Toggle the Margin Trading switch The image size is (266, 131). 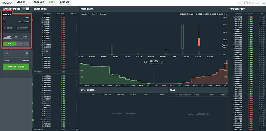(26, 9)
